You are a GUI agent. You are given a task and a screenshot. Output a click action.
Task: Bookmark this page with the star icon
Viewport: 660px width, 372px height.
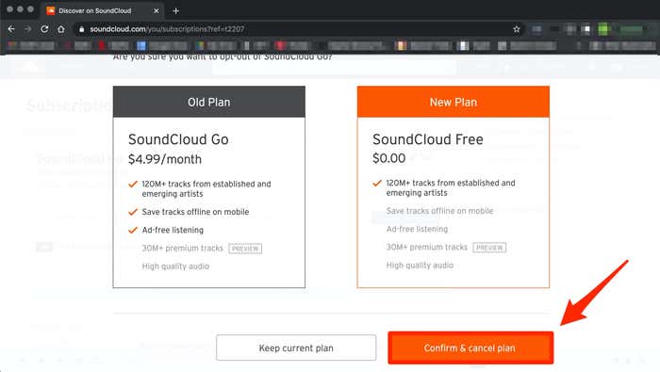[517, 29]
